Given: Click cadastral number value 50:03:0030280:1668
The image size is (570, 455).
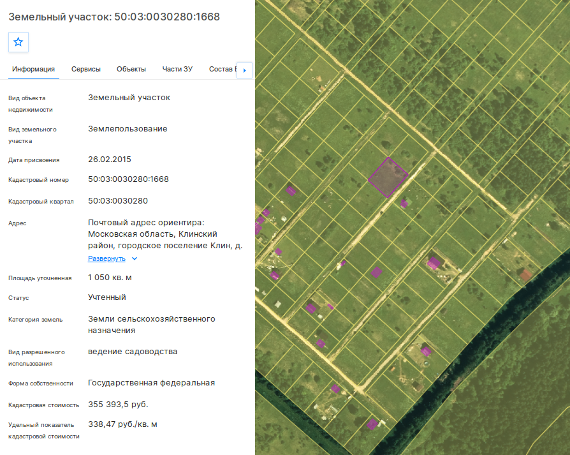Looking at the screenshot, I should (x=128, y=179).
